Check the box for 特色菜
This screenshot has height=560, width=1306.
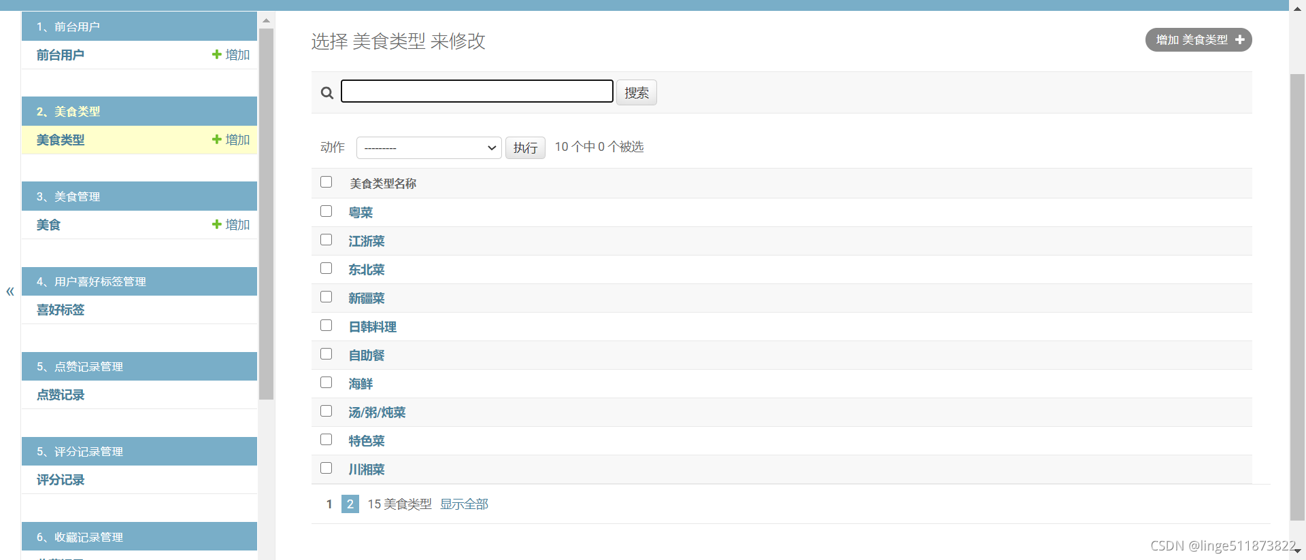(x=326, y=440)
